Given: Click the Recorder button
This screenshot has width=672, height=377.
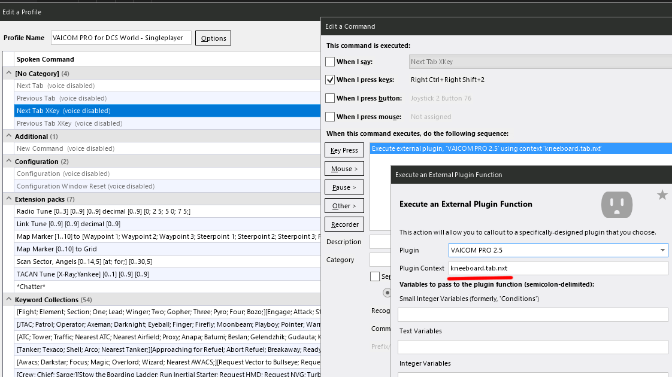Looking at the screenshot, I should click(344, 224).
